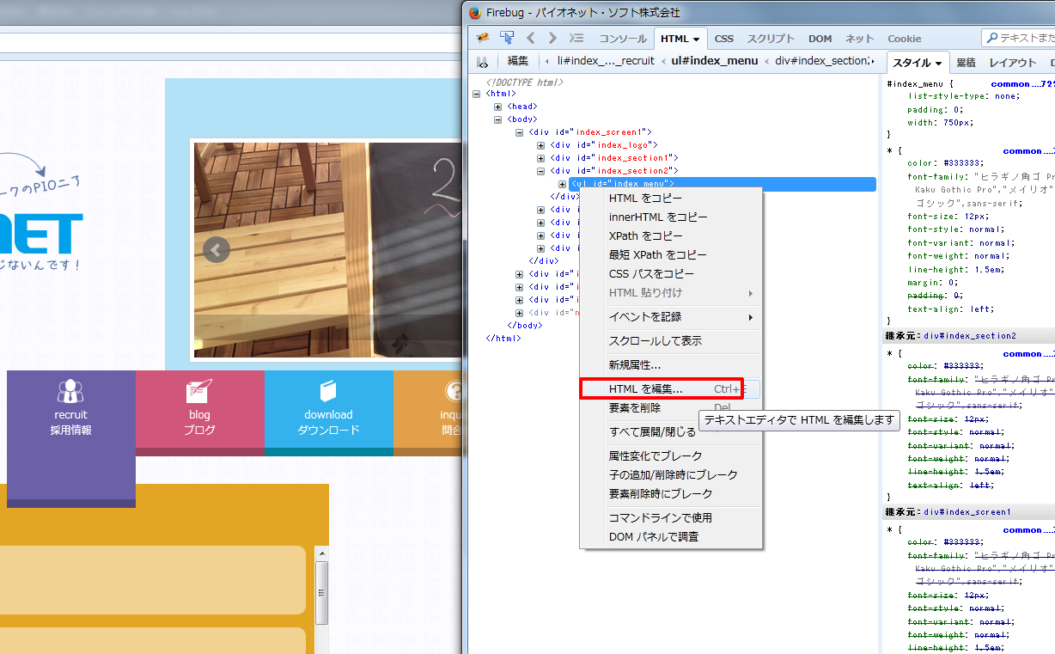Switch to the Cookie tab
The height and width of the screenshot is (654, 1055).
904,39
